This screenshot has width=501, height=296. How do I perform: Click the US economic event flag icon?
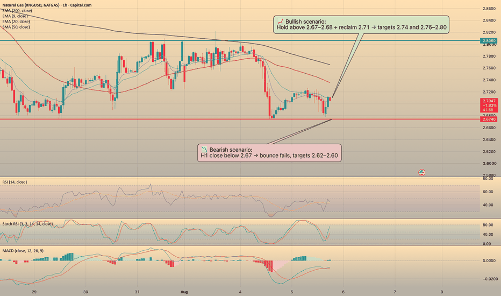(x=422, y=172)
